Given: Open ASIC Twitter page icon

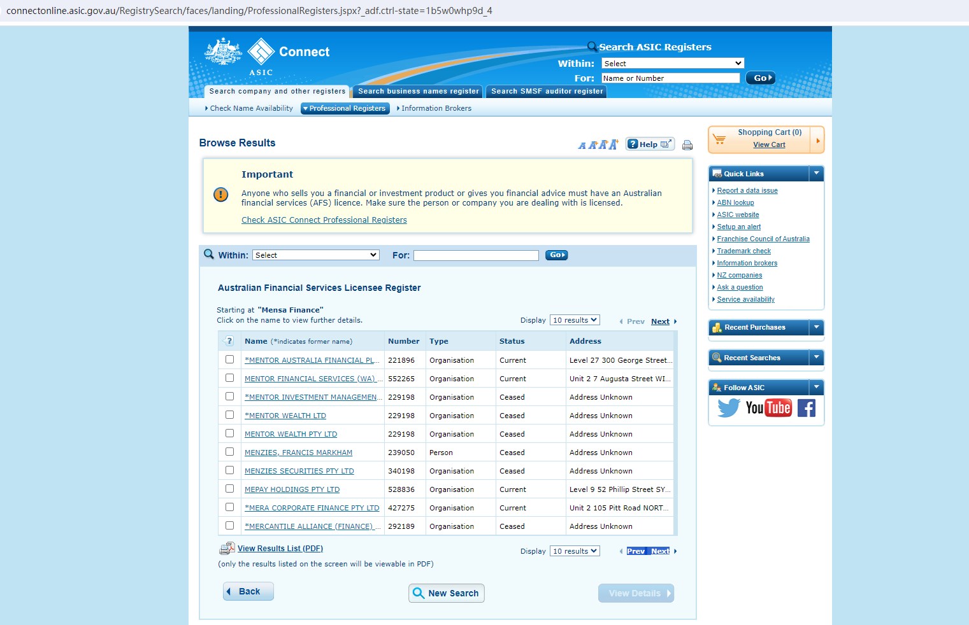Looking at the screenshot, I should pos(728,407).
